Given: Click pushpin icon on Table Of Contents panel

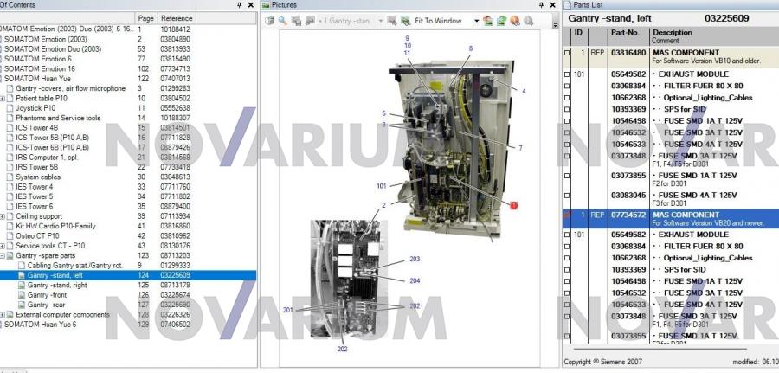Looking at the screenshot, I should (239, 5).
